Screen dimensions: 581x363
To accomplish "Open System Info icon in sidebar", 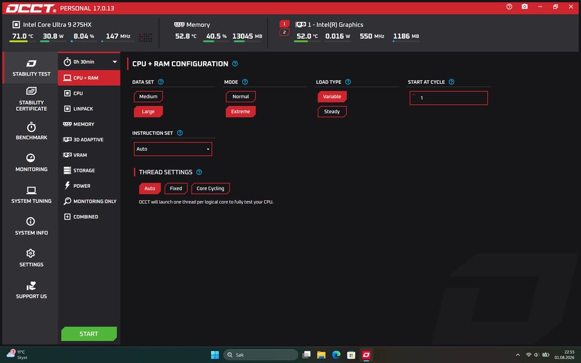I will 31,221.
